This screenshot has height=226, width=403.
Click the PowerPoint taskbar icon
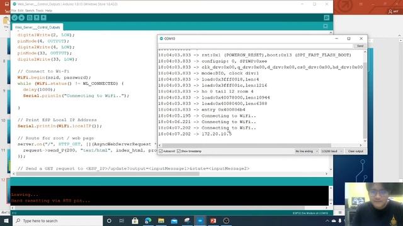click(x=213, y=220)
